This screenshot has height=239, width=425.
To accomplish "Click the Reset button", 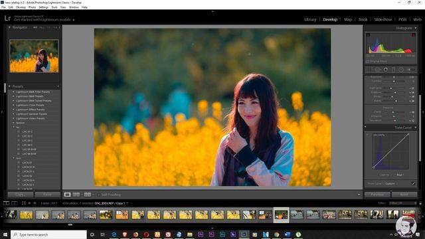I will [404, 195].
